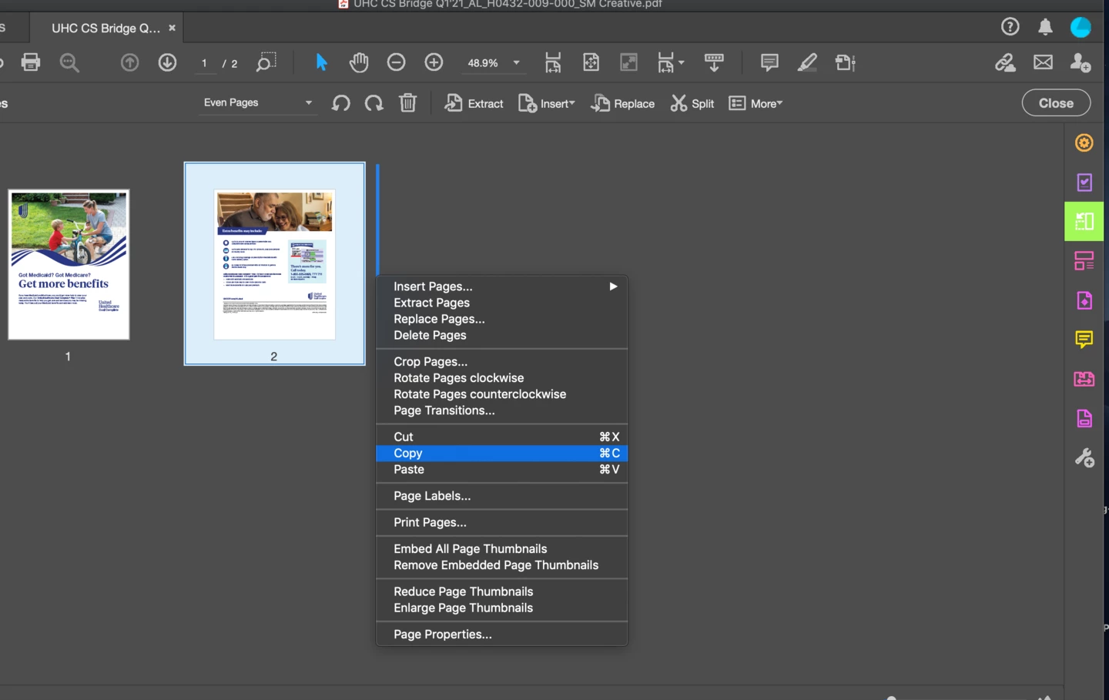The width and height of the screenshot is (1109, 700).
Task: Rotate pages counterclockwise icon in toolbar
Action: (341, 103)
